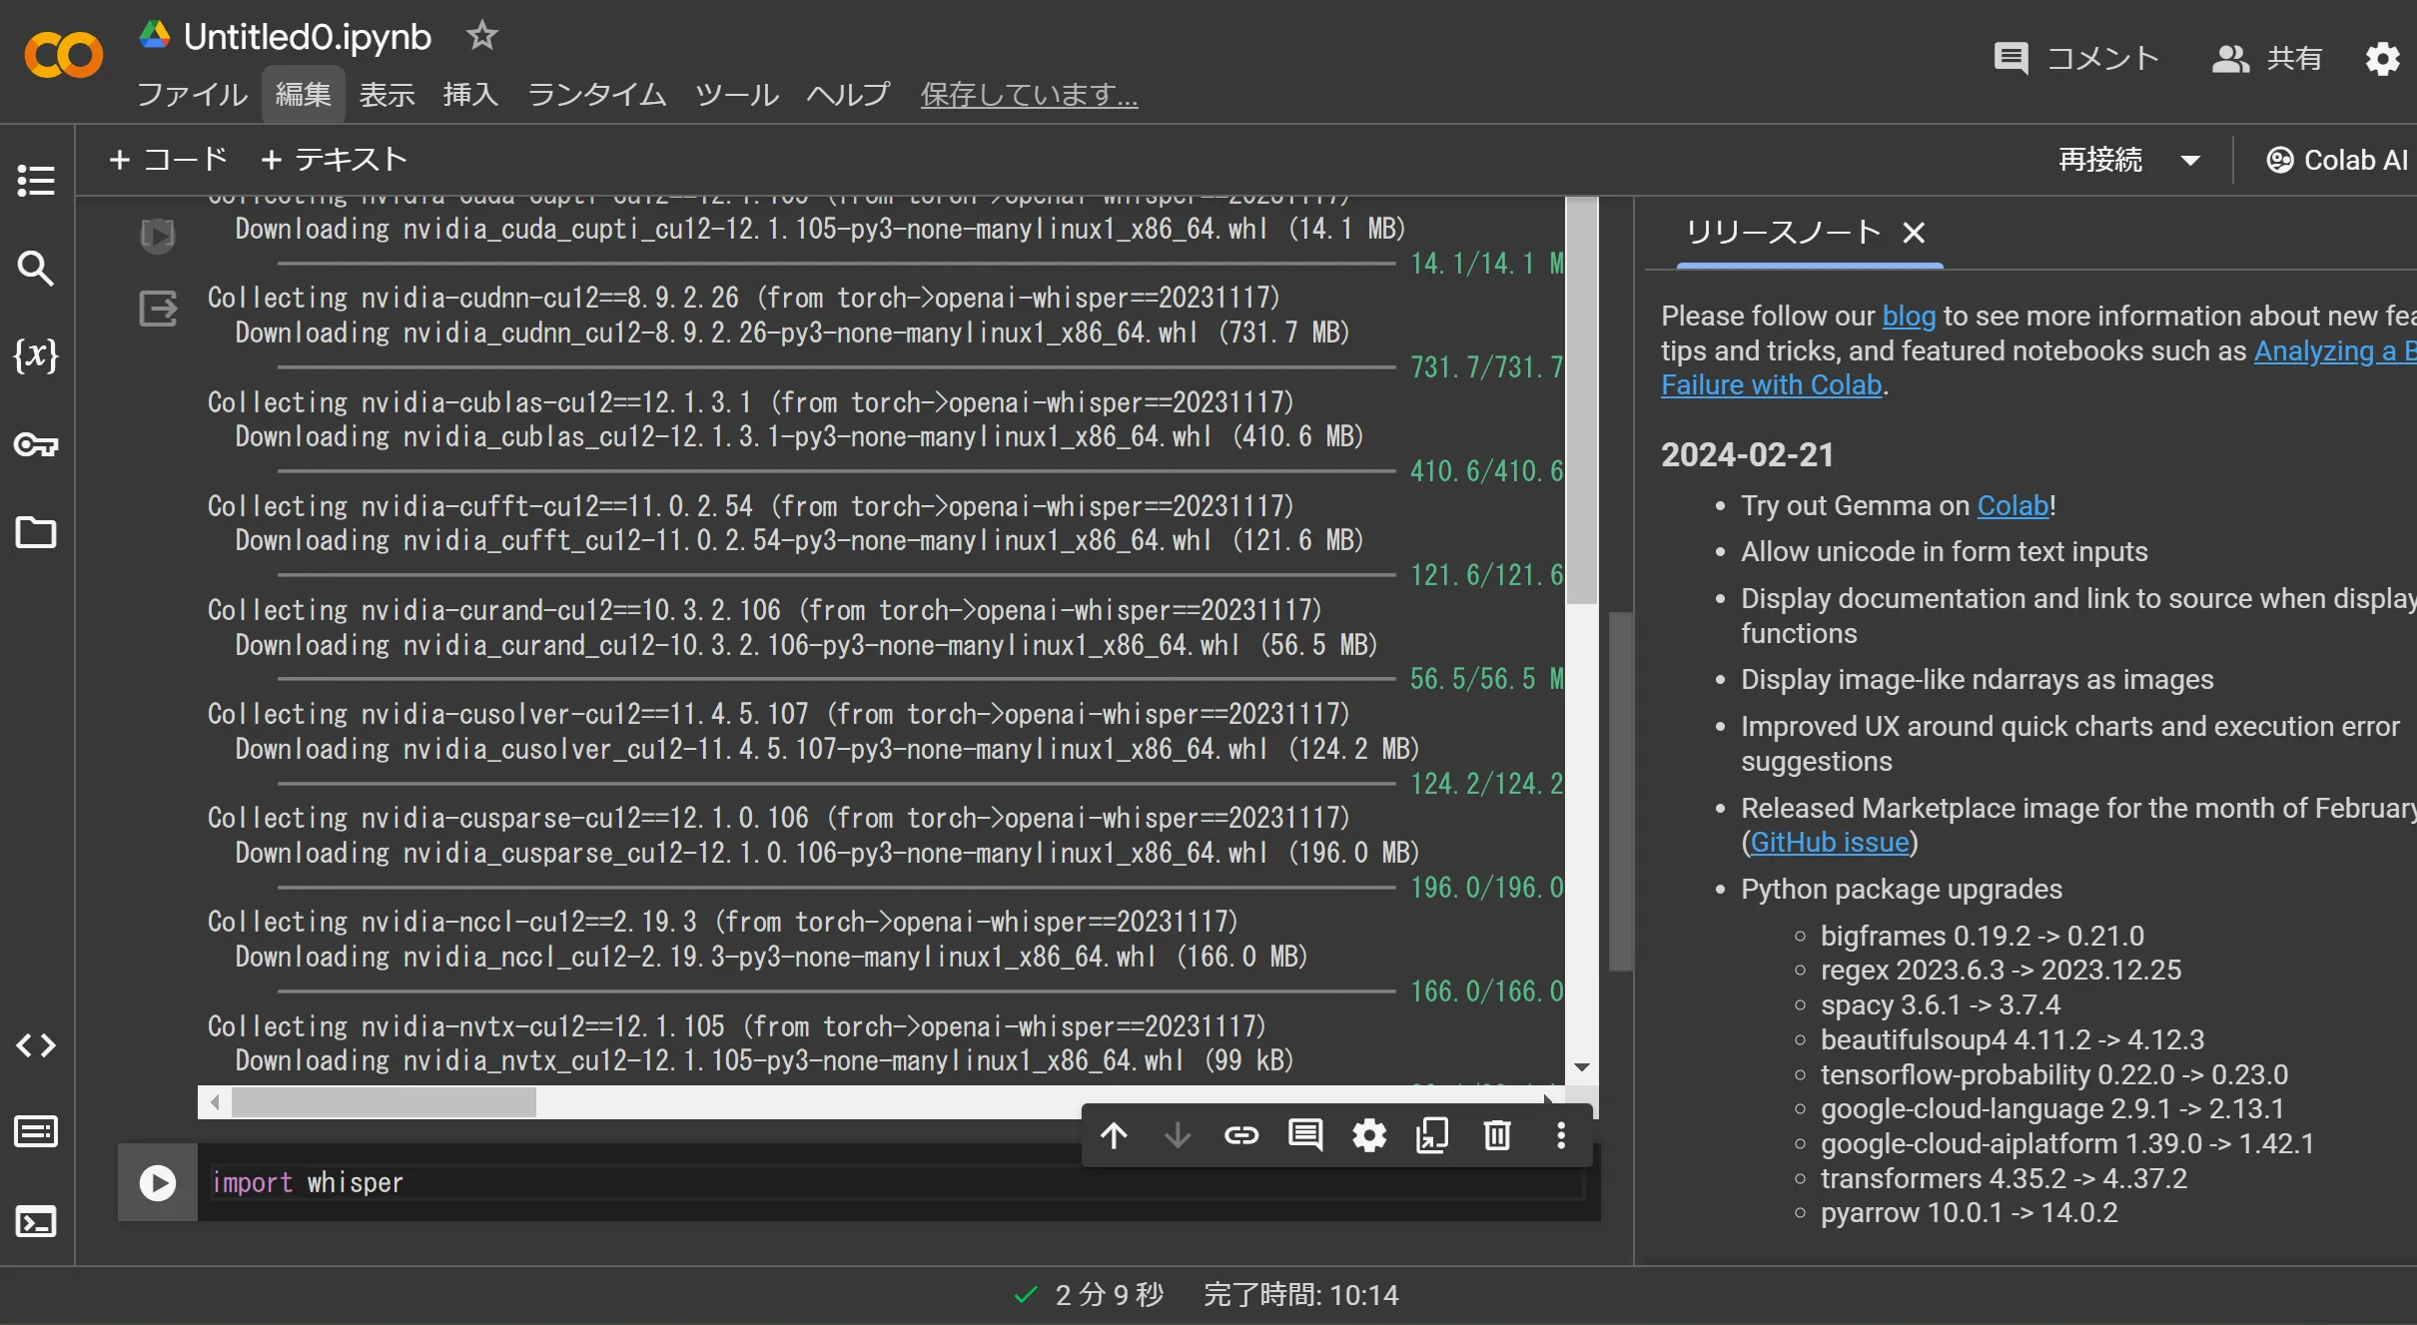Open the three-dot cell actions menu

(1560, 1135)
